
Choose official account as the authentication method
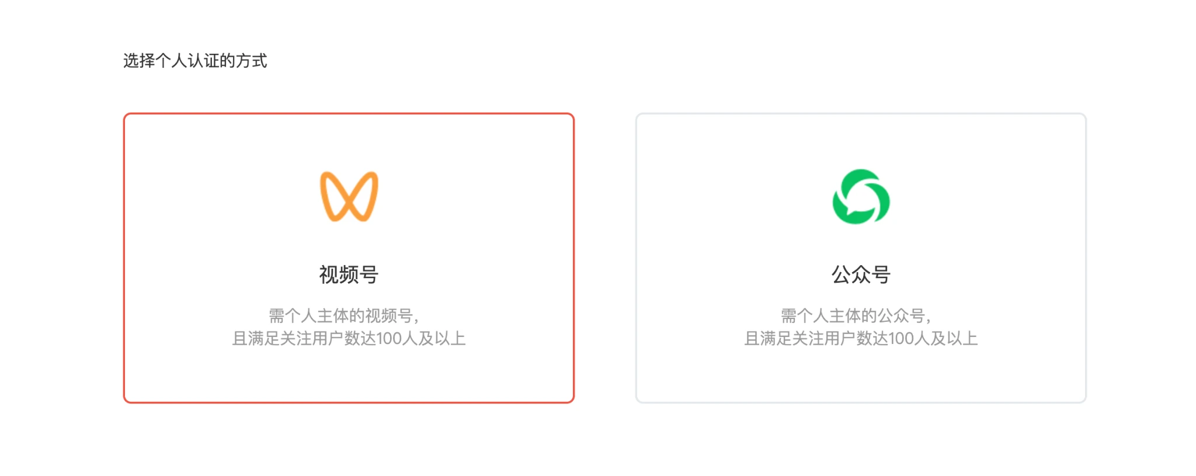tap(861, 258)
